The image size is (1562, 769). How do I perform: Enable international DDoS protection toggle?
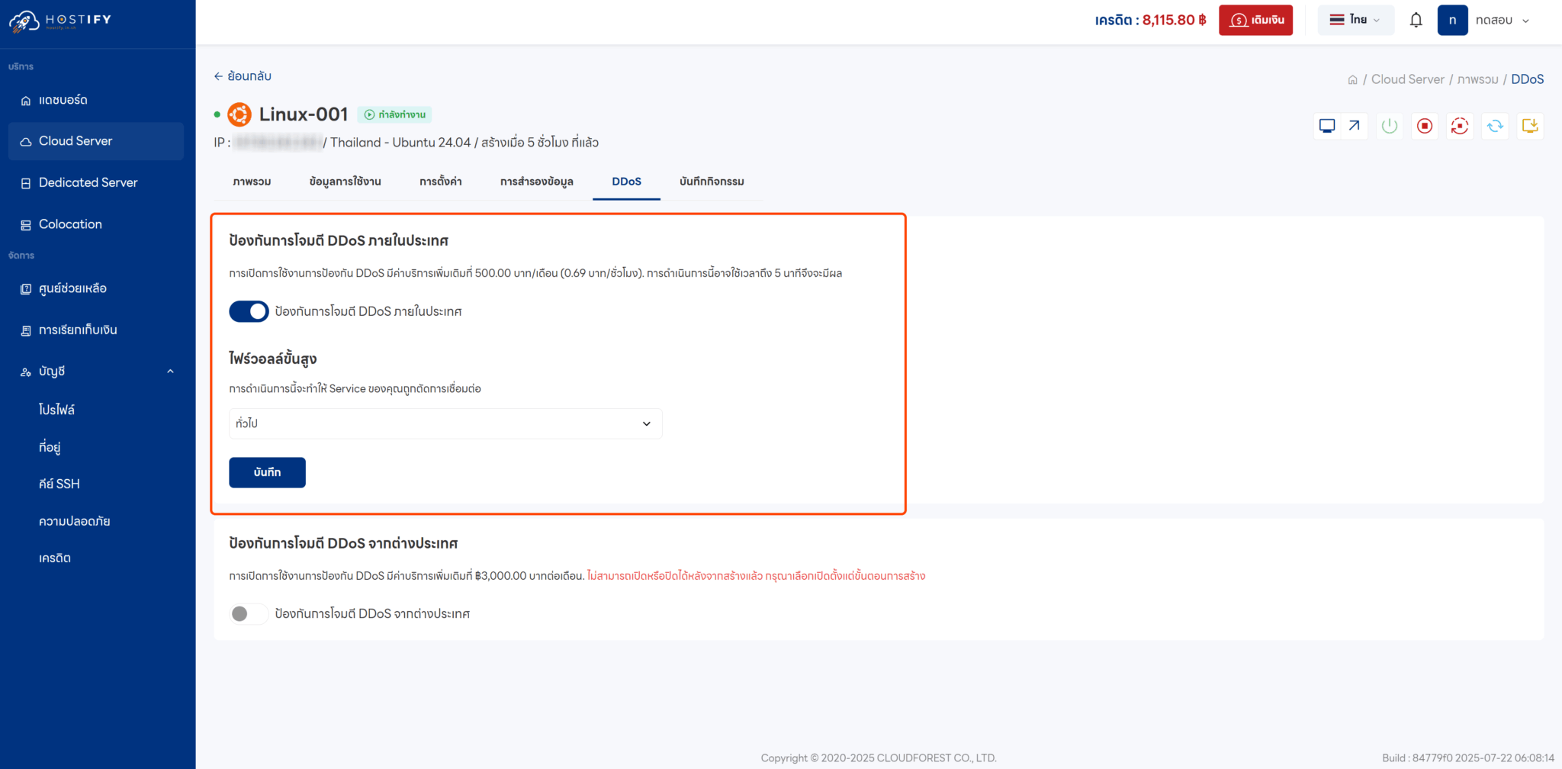247,613
